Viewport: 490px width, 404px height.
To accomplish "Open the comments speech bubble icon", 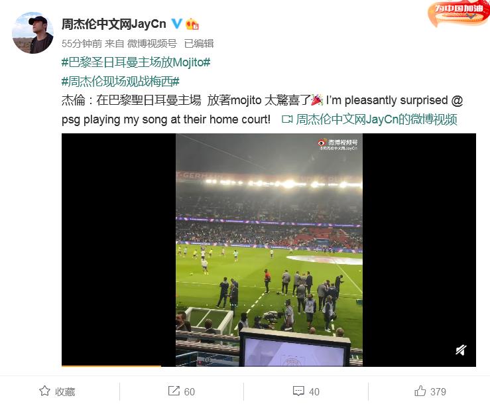I will (298, 391).
